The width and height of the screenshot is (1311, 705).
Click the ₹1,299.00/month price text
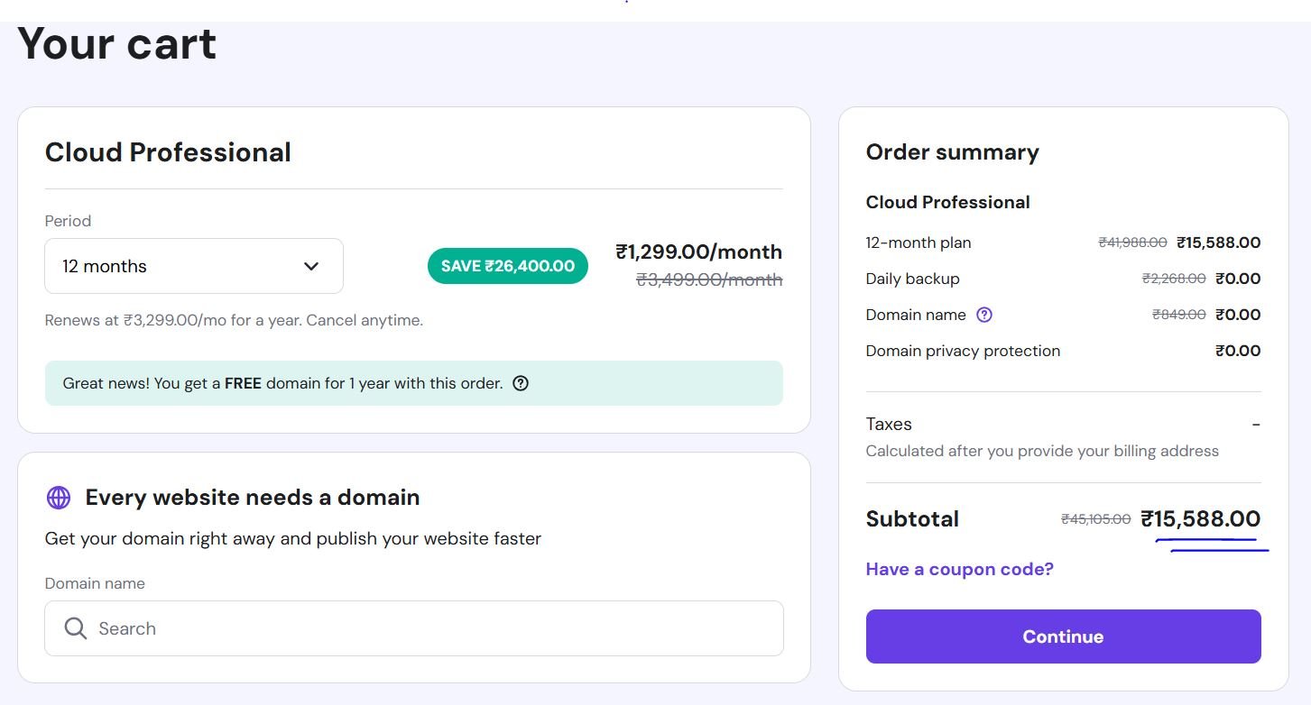pyautogui.click(x=698, y=252)
